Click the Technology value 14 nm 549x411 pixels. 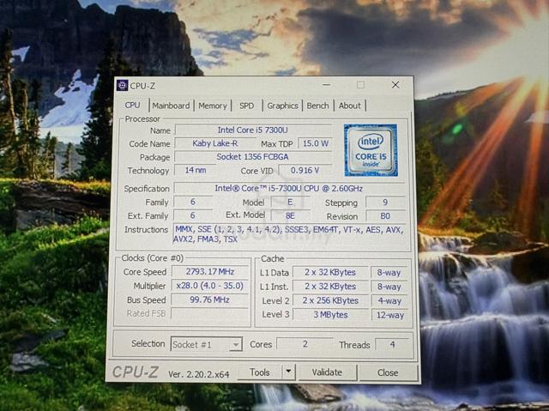coord(196,171)
